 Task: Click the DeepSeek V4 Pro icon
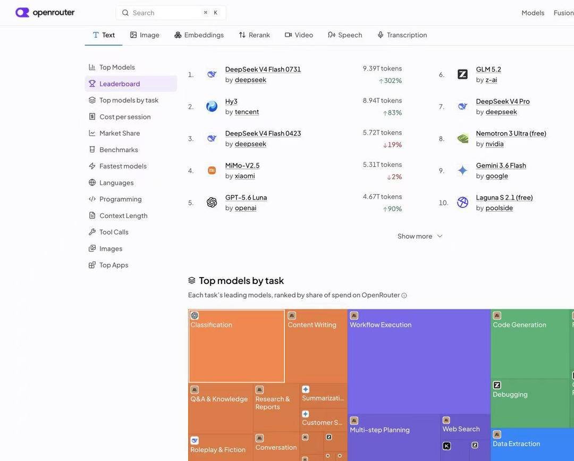click(463, 106)
